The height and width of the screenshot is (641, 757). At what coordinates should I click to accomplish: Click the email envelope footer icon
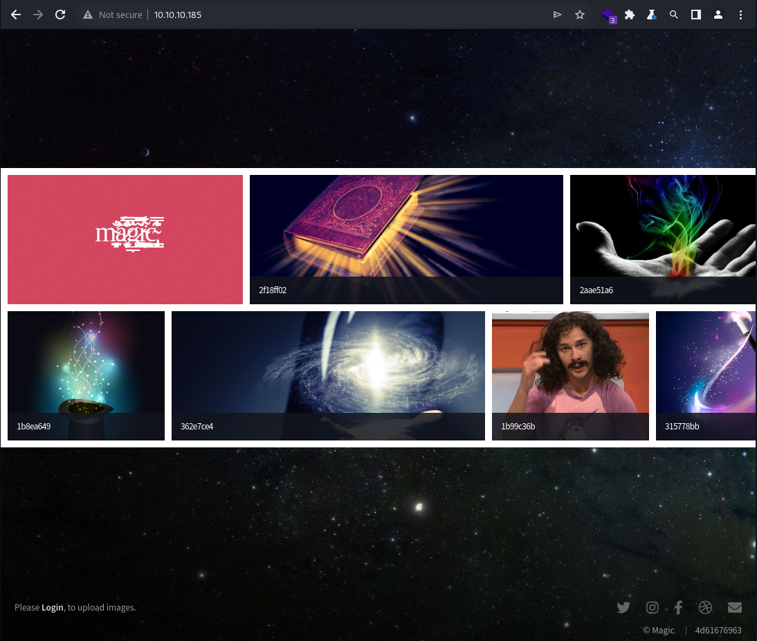pyautogui.click(x=734, y=607)
